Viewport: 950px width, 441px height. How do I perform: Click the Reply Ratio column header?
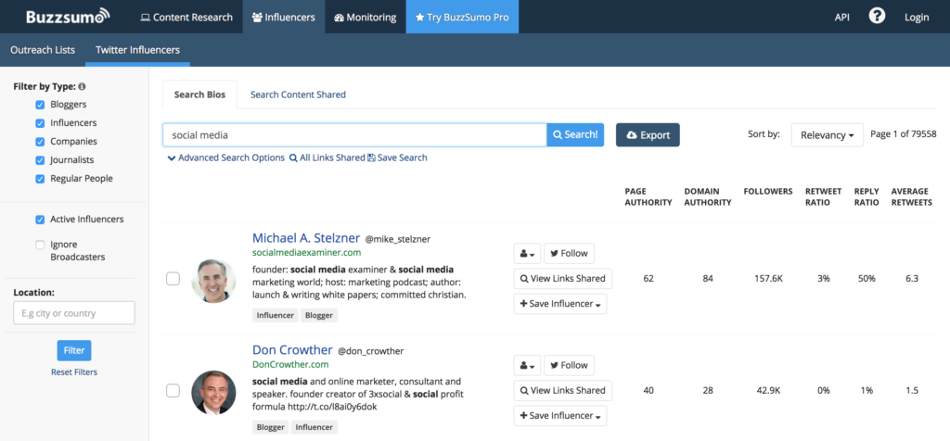(x=867, y=196)
